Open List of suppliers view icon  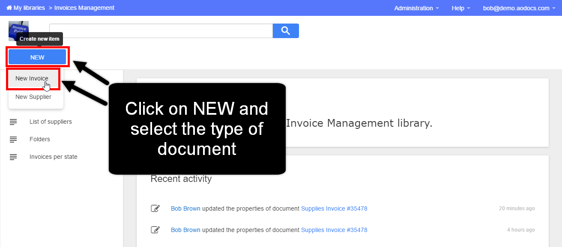13,122
